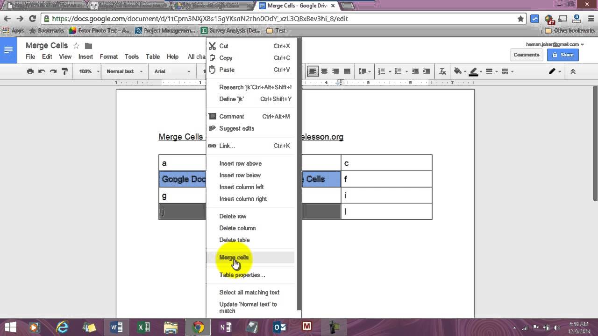Open the Arial font dropdown
598x336 pixels.
[x=172, y=71]
